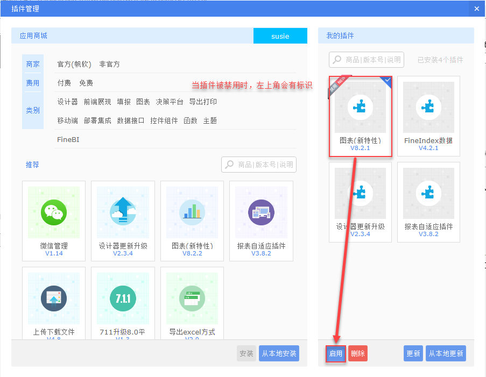486x377 pixels.
Task: Choose the 前端展现 category
Action: click(x=97, y=102)
